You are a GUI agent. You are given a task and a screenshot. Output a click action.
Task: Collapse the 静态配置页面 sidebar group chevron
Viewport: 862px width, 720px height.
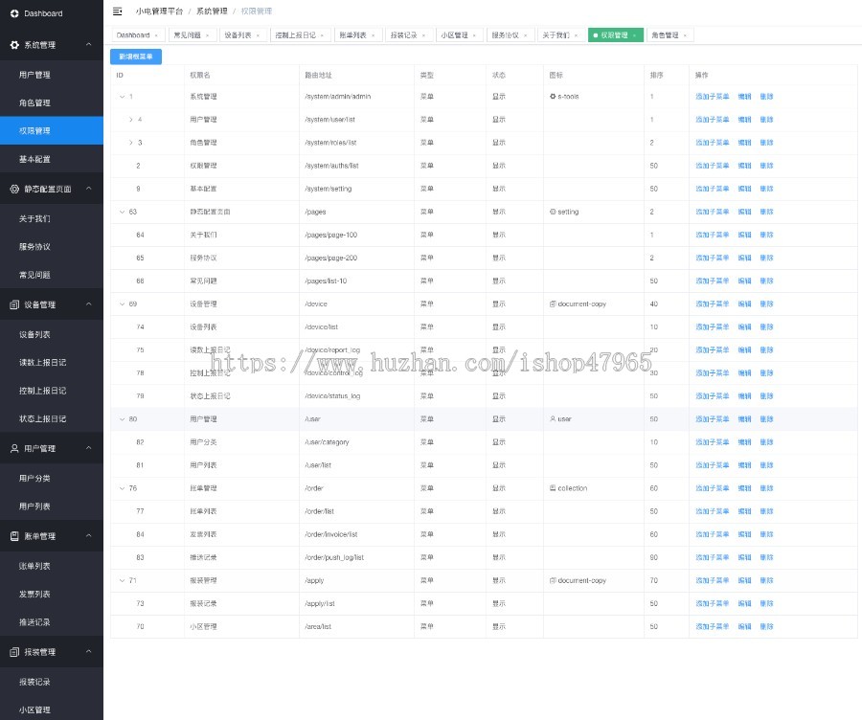pyautogui.click(x=88, y=189)
